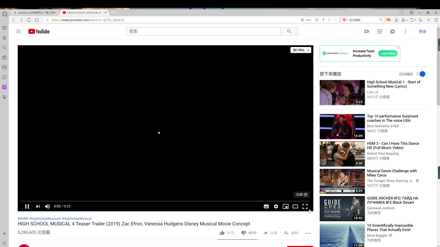Go back in browser history
The height and width of the screenshot is (247, 440).
click(x=14, y=20)
